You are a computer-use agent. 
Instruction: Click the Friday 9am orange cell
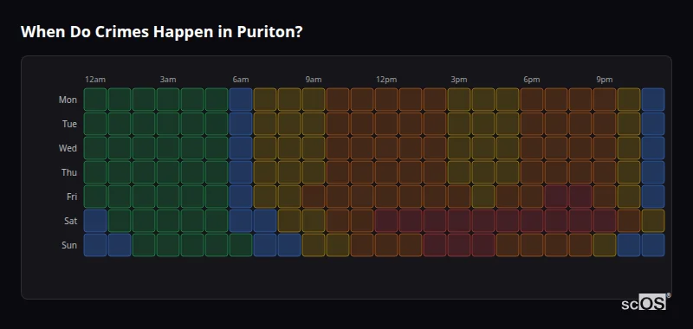click(314, 197)
